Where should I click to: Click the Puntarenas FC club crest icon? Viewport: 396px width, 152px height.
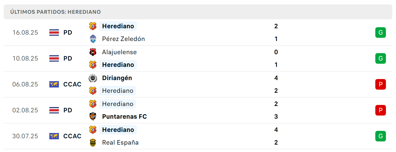93,117
